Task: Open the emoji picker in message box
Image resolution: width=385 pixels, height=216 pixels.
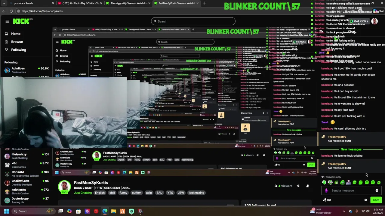Action: point(377,190)
